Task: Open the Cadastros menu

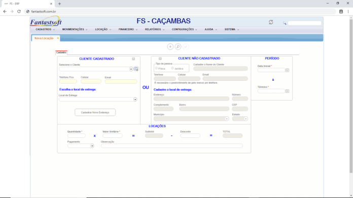Action: coord(45,29)
